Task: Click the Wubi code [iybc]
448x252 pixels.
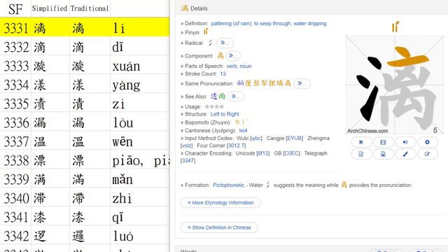Action: 255,139
